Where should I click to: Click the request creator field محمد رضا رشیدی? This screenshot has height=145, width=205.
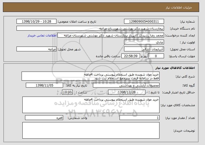point(111,35)
